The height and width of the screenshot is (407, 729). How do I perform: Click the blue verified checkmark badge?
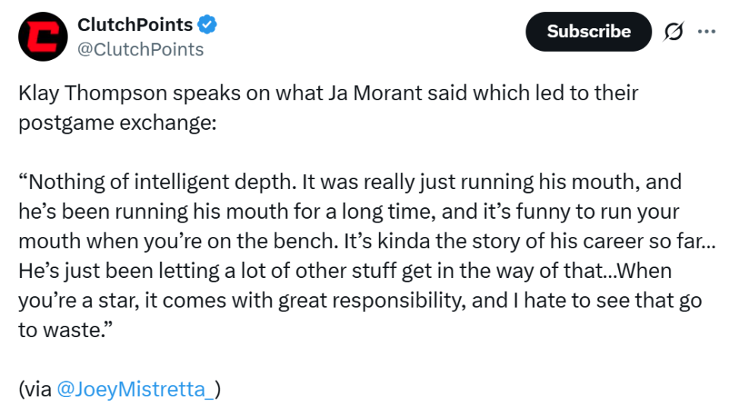(x=207, y=25)
